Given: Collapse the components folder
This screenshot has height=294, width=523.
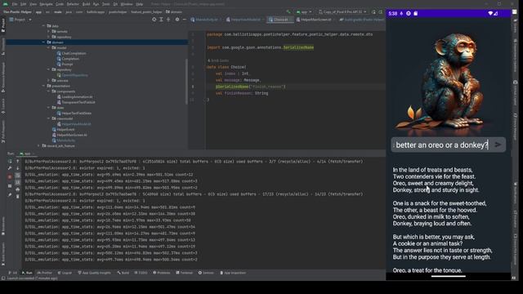Looking at the screenshot, I should pos(49,91).
